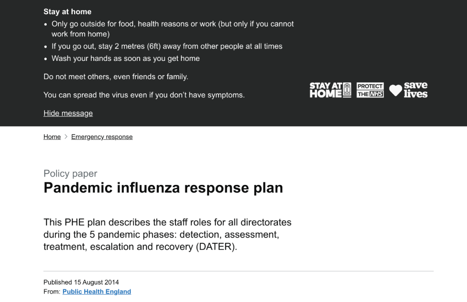
Task: Click the Hide message link
Action: pyautogui.click(x=68, y=113)
